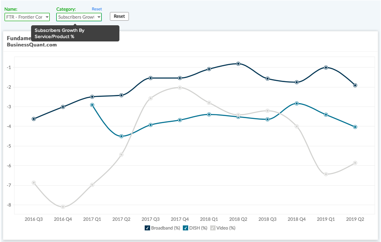Open the Category dropdown showing Subscribers Growth
The width and height of the screenshot is (381, 242).
point(79,17)
